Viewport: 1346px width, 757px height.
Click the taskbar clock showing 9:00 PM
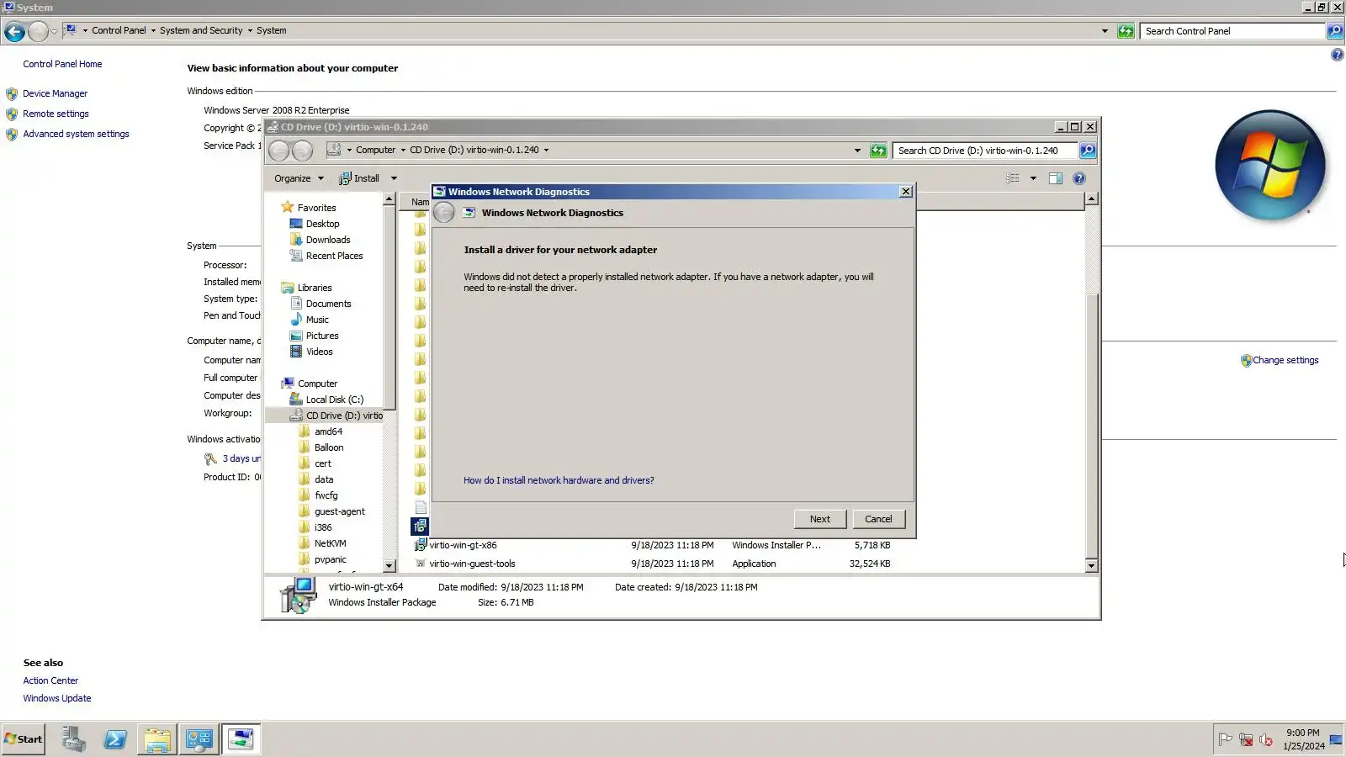click(x=1303, y=739)
